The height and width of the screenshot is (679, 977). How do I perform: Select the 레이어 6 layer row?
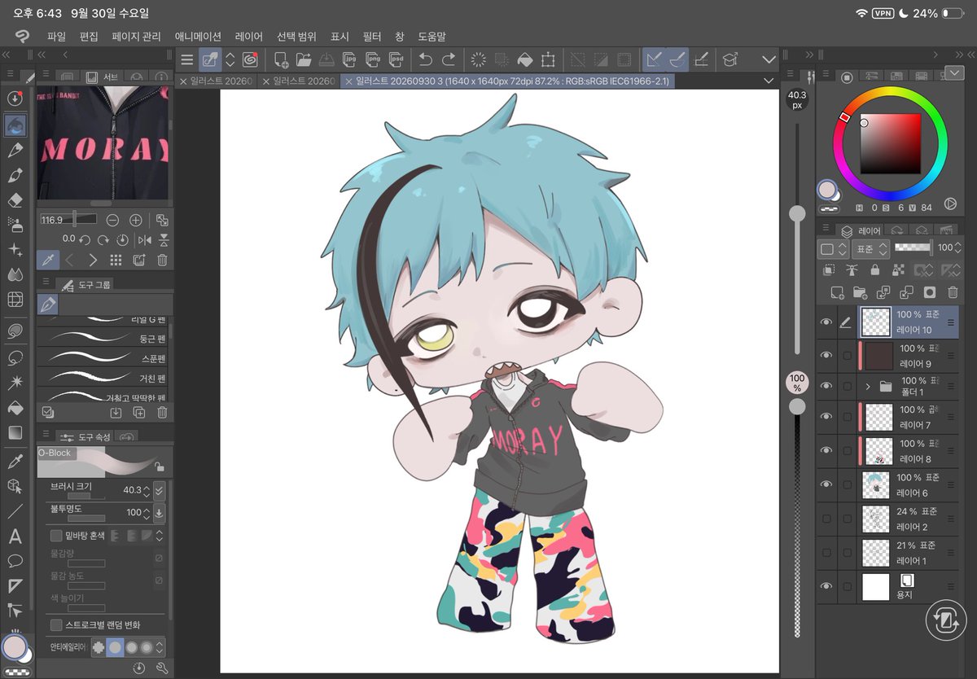[x=888, y=484]
